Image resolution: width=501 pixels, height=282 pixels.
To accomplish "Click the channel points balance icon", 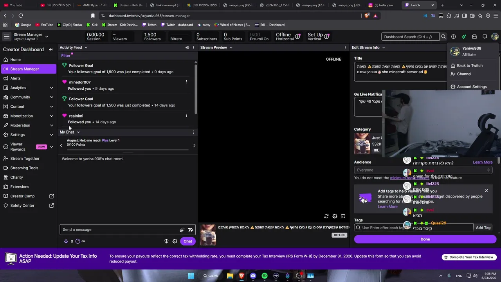I will point(77,241).
